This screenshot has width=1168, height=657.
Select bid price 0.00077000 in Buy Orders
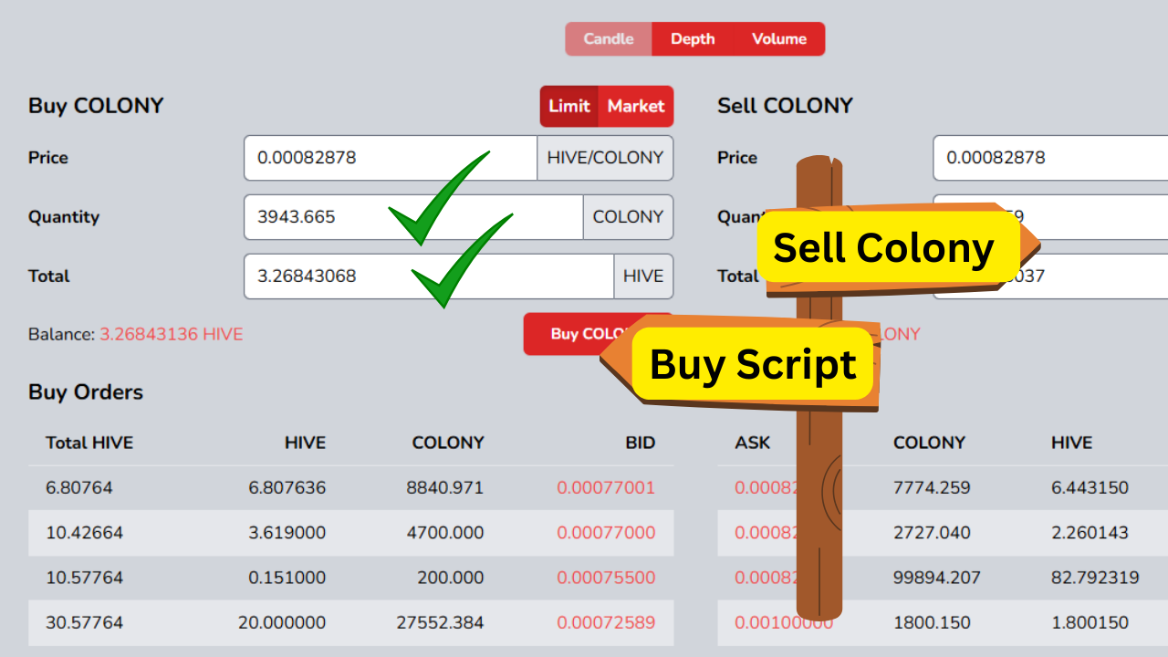click(606, 533)
